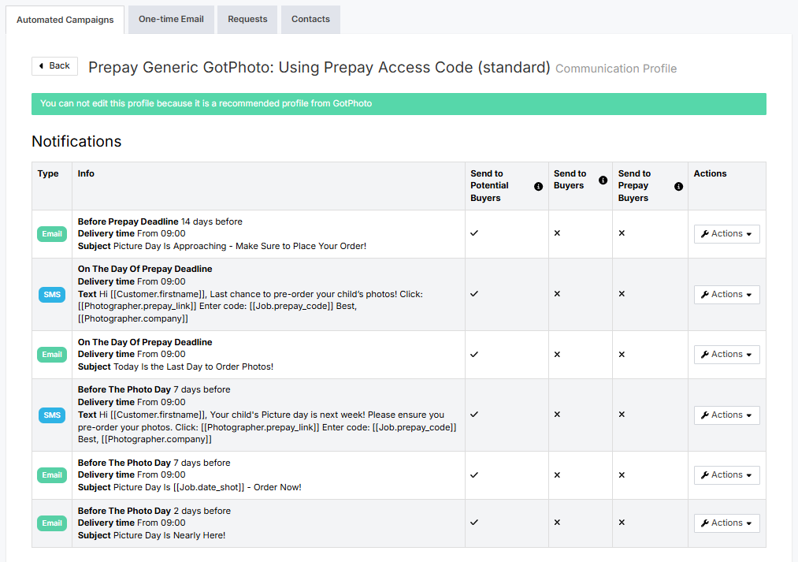Click 'Before The Photo Day 2 days before' text
The width and height of the screenshot is (798, 562).
[x=154, y=511]
